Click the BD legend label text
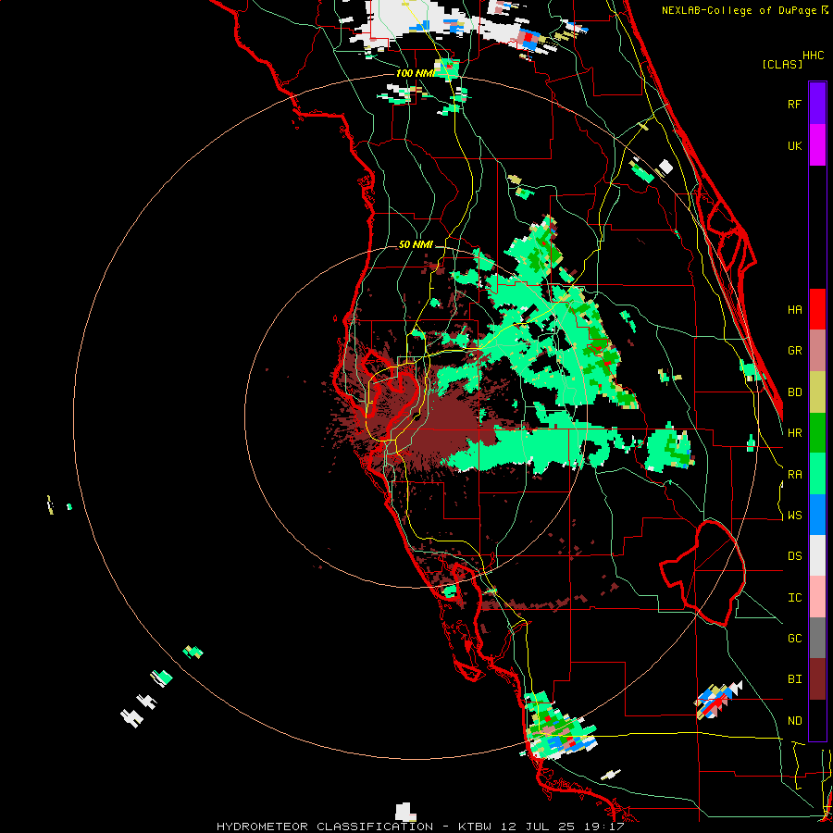This screenshot has width=833, height=833. (x=794, y=392)
